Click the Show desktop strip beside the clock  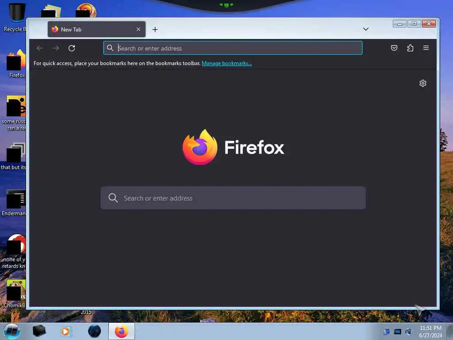(449, 331)
